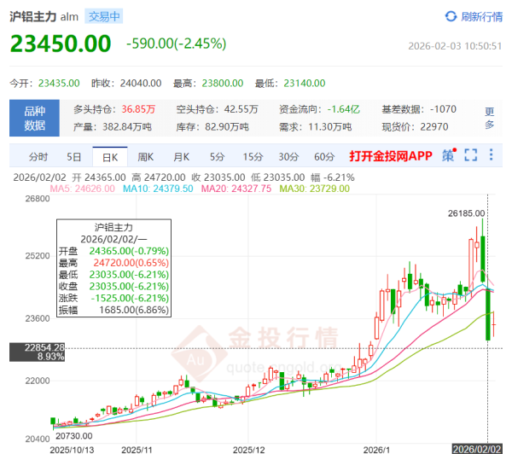Screen dimensions: 512x454
Task: Click the MA5: 24626.00 legend label
Action: [x=82, y=189]
